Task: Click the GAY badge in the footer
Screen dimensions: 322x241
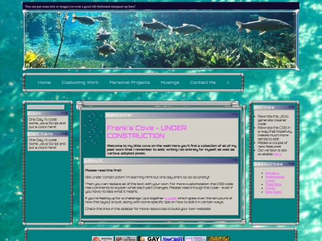Action: tap(149, 239)
